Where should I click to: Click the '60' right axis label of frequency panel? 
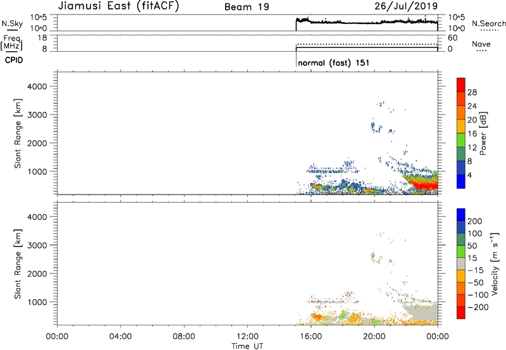click(452, 38)
